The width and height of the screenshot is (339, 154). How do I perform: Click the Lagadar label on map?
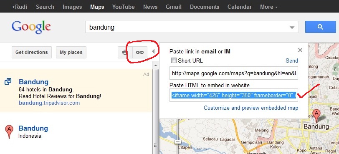click(228, 139)
